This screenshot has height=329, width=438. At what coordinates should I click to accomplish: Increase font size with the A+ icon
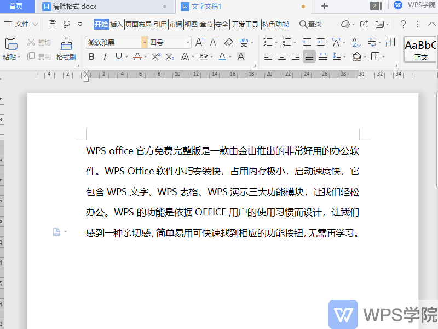coord(200,42)
